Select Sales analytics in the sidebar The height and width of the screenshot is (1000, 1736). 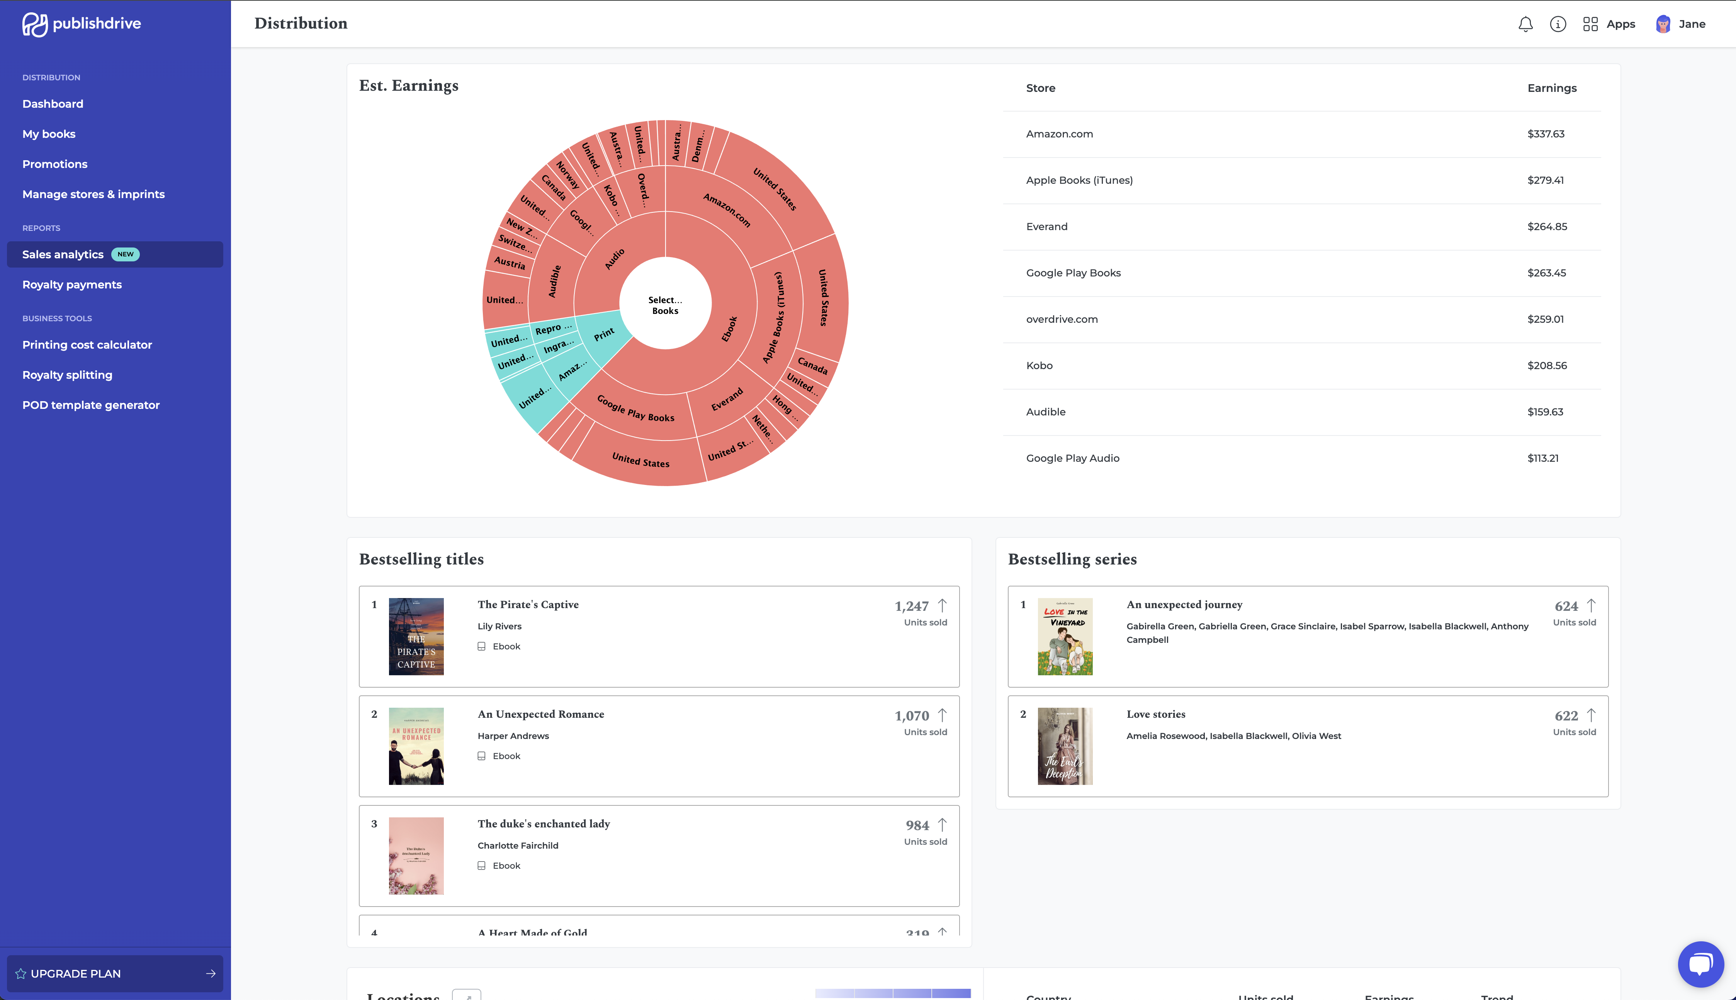click(x=115, y=254)
